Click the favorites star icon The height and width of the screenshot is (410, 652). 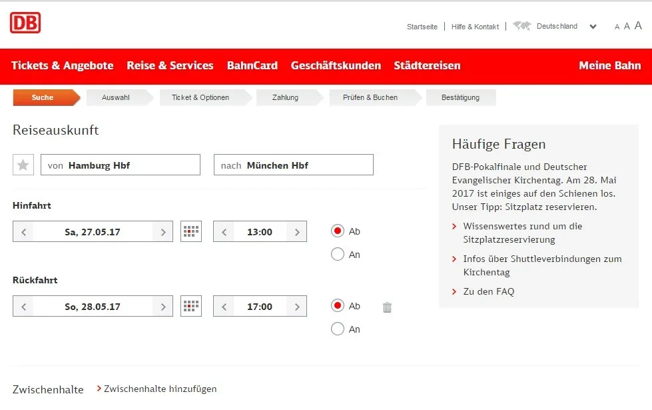pos(23,165)
